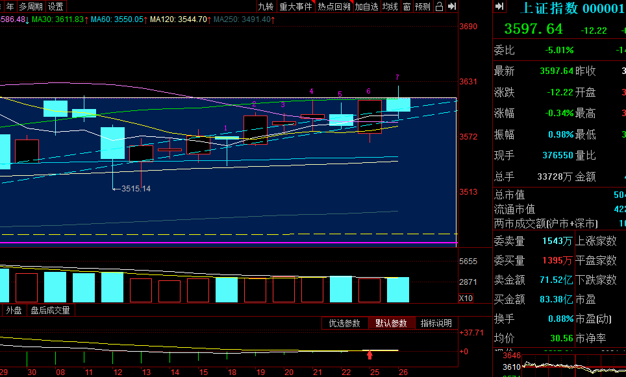626x377 pixels.
Task: Click the lock icon in chart toolbar
Action: [x=439, y=6]
